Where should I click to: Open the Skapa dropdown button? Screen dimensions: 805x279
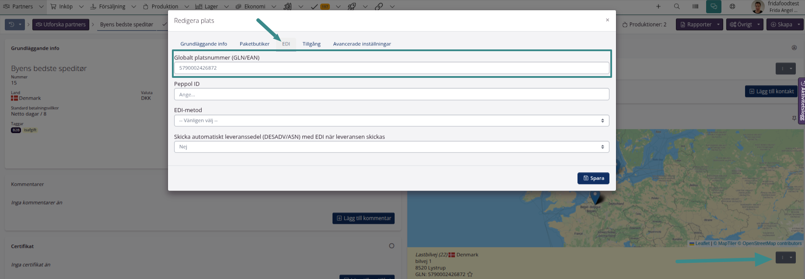(x=785, y=24)
